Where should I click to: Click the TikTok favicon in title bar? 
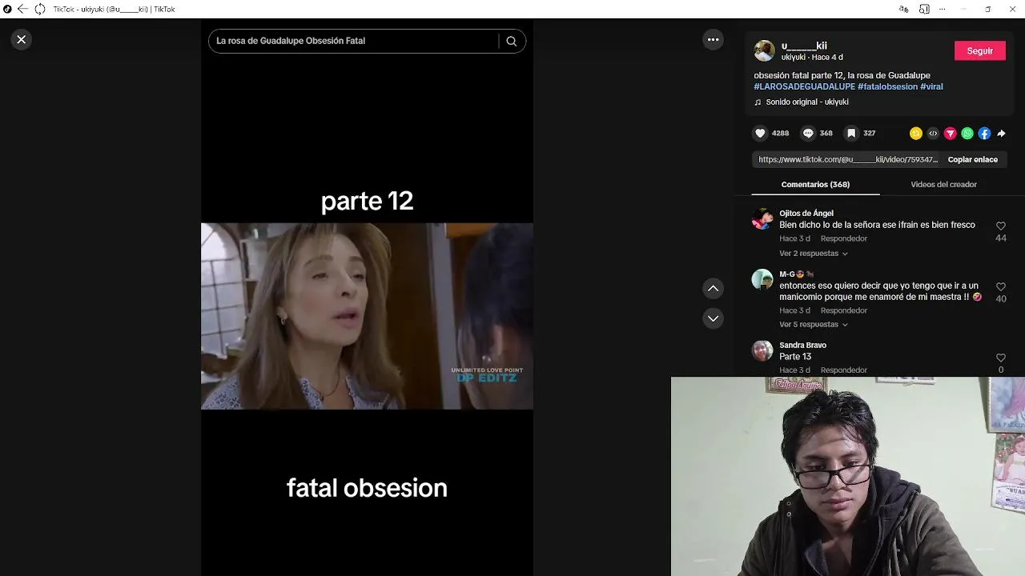click(7, 9)
